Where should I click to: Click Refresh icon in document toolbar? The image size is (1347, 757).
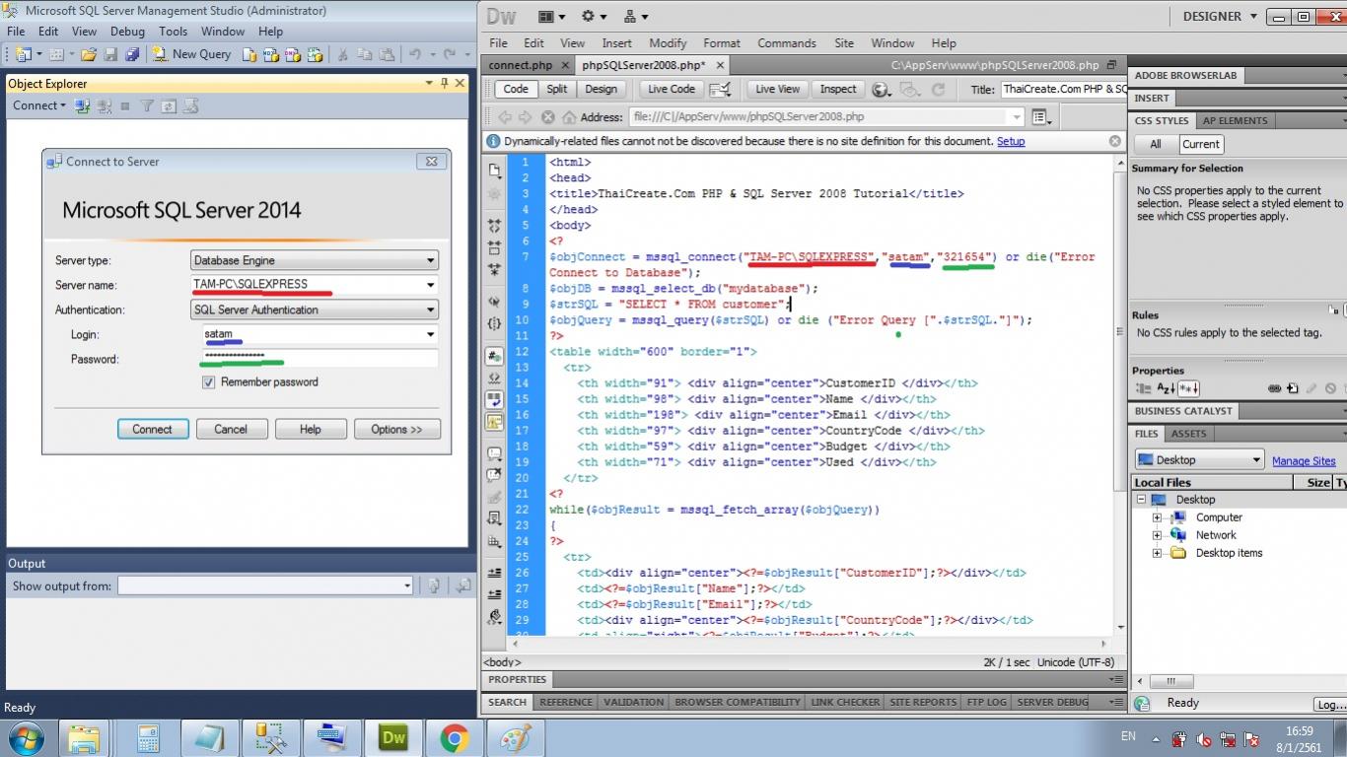coord(939,89)
